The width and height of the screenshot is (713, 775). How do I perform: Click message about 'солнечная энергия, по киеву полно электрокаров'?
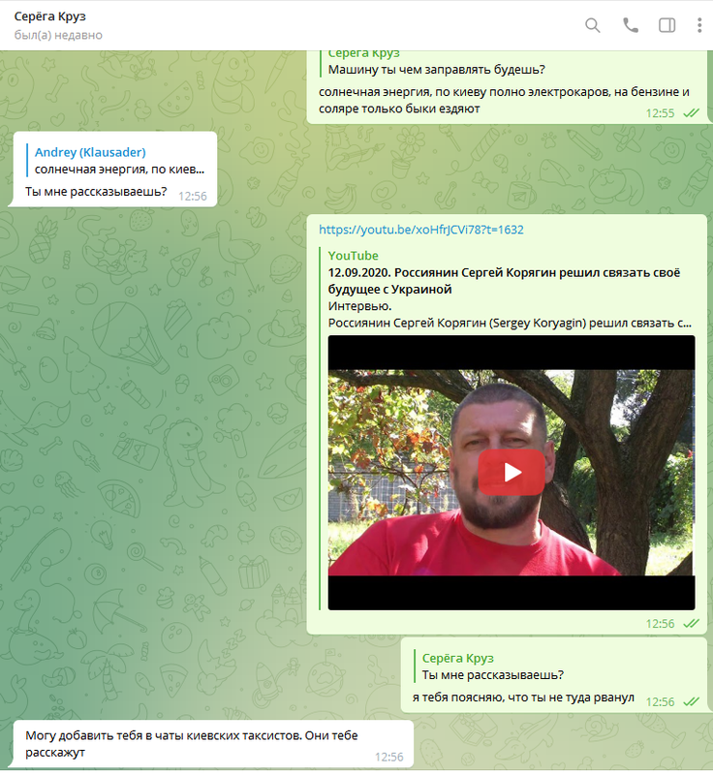coord(504,100)
